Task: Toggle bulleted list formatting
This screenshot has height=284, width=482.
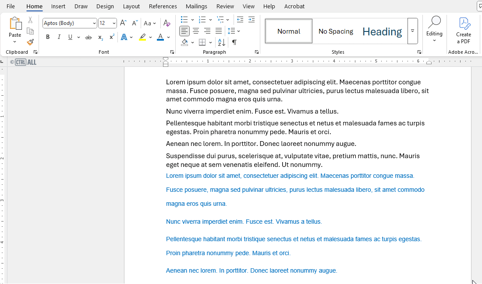Action: coord(184,20)
